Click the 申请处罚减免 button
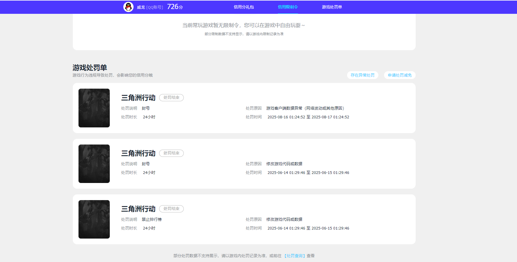Image resolution: width=517 pixels, height=262 pixels. point(400,75)
